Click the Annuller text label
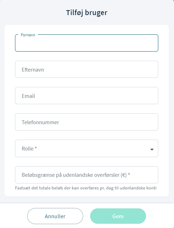 click(x=55, y=216)
